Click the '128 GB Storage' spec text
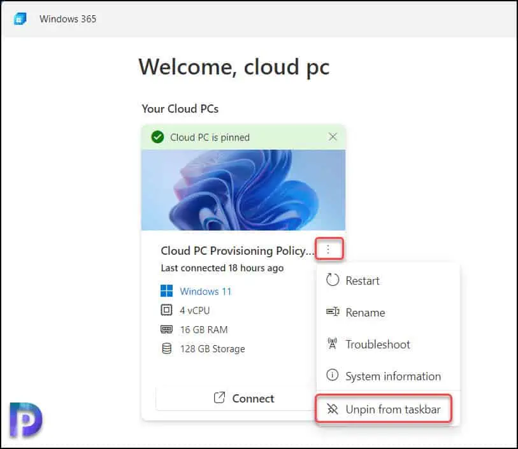This screenshot has width=518, height=449. click(212, 349)
